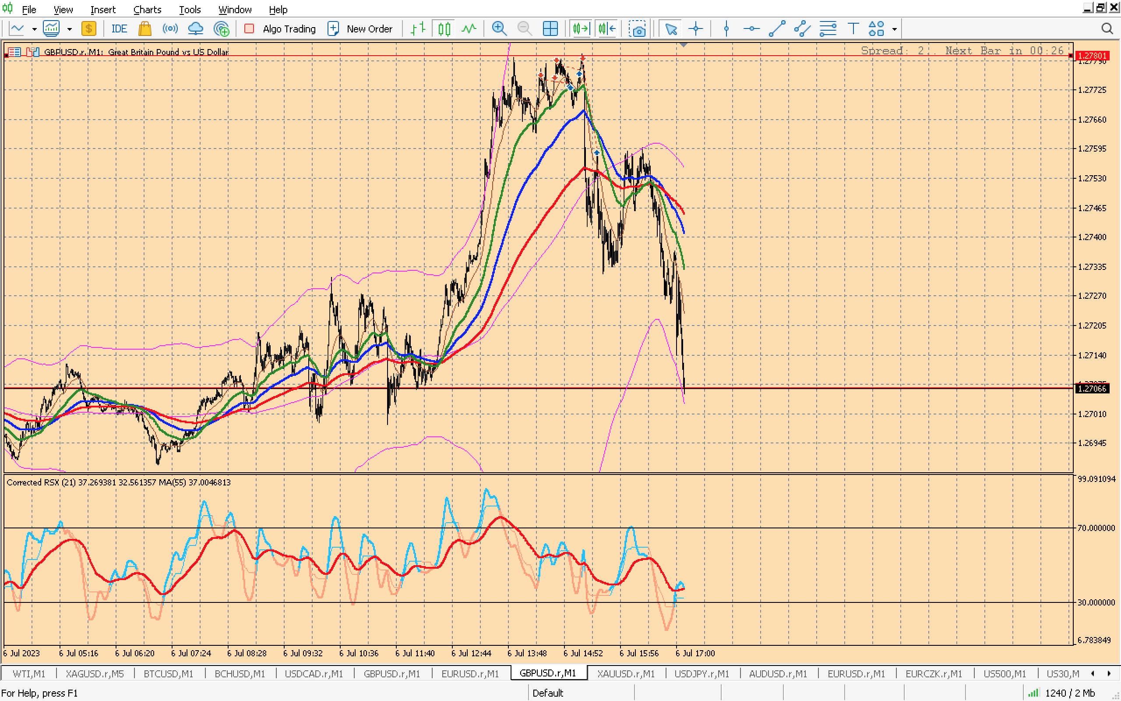Open the Charts menu
This screenshot has height=701, width=1121.
pyautogui.click(x=147, y=9)
